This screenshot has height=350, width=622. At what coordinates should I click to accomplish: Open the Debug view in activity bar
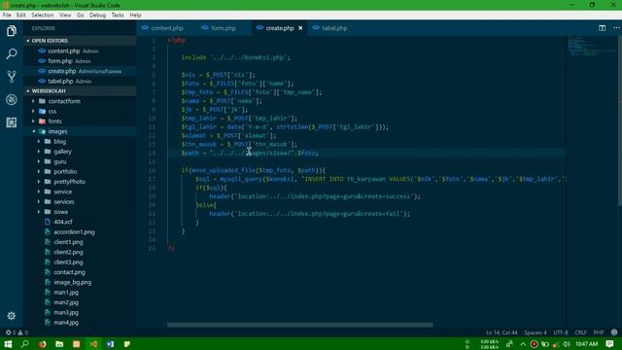coord(11,99)
